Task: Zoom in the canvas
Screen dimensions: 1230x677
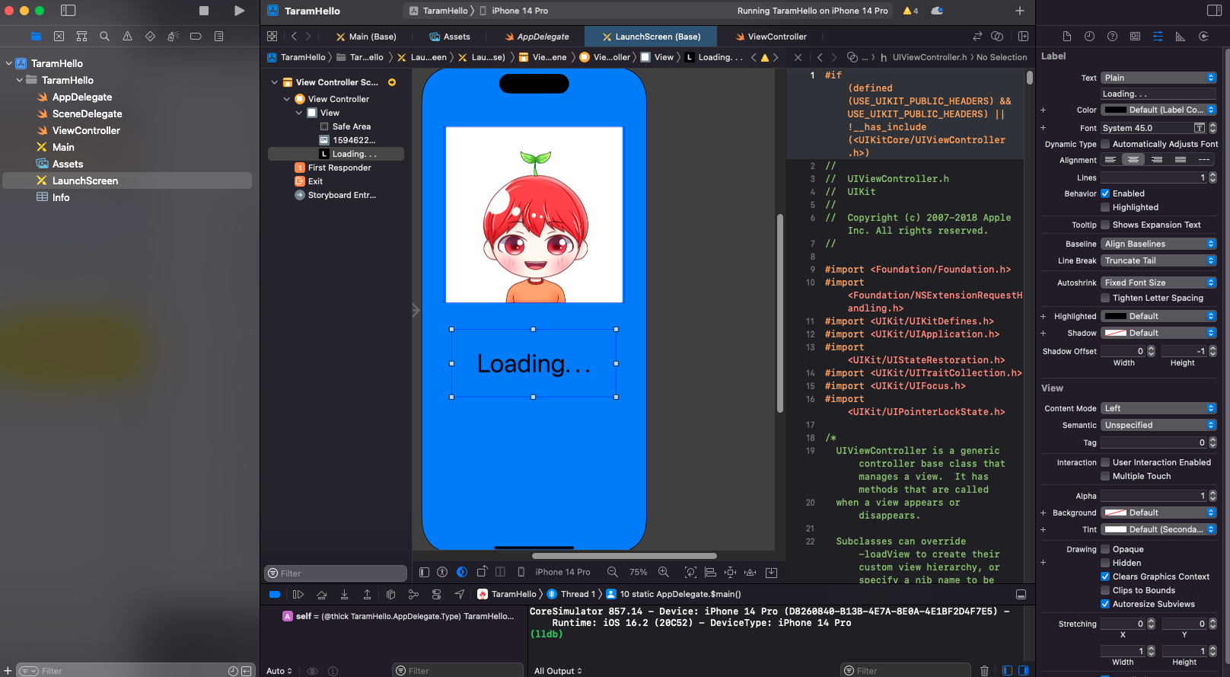Action: coord(663,572)
